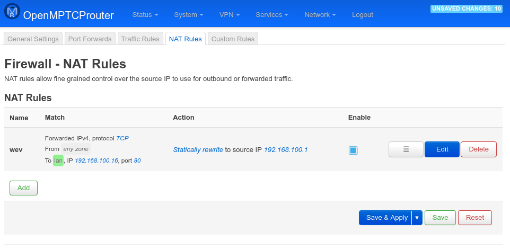The height and width of the screenshot is (250, 510).
Task: Click the Save & Apply button
Action: pyautogui.click(x=385, y=218)
